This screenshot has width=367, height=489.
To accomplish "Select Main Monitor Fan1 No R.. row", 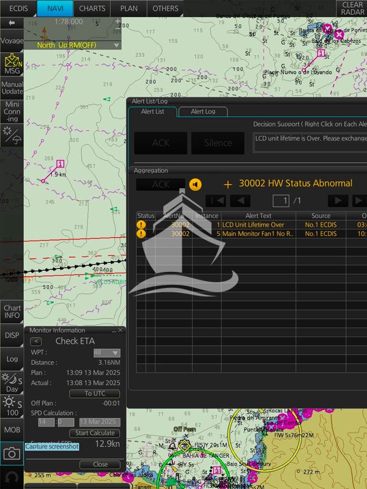I will [x=251, y=233].
